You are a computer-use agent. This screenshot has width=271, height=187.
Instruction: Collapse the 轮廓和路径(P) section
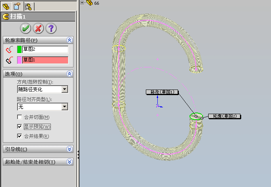tap(70, 40)
